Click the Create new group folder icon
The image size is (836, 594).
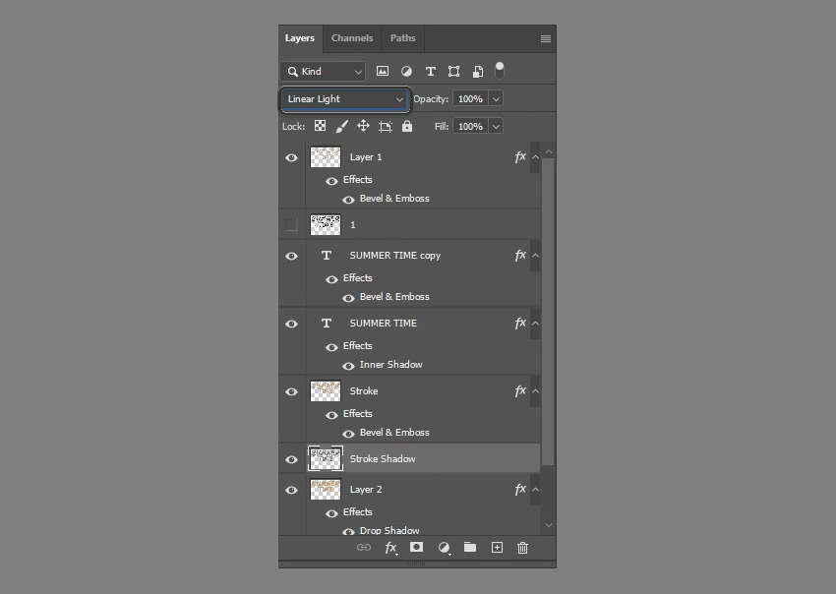(x=469, y=548)
